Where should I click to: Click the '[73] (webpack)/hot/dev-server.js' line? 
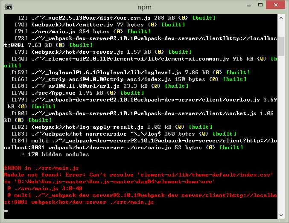[x=103, y=52]
